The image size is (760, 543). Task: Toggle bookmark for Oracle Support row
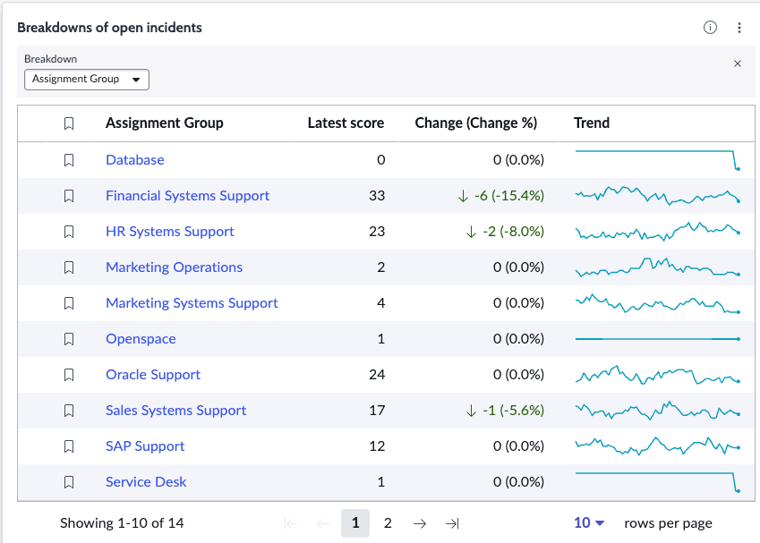(x=69, y=375)
